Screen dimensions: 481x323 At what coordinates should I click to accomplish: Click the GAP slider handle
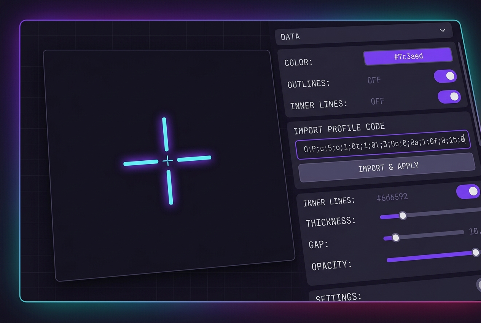coord(396,238)
